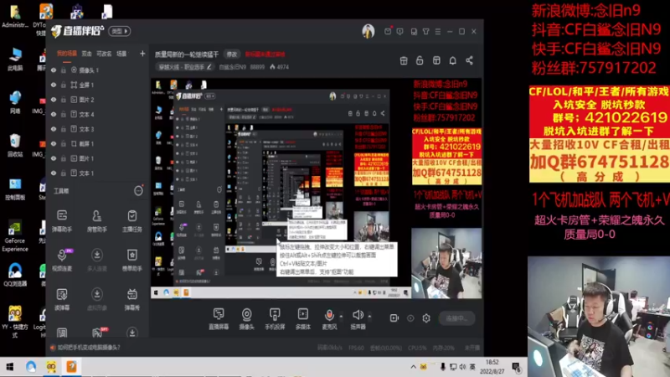Open the hamburger menu in title bar

tap(437, 31)
